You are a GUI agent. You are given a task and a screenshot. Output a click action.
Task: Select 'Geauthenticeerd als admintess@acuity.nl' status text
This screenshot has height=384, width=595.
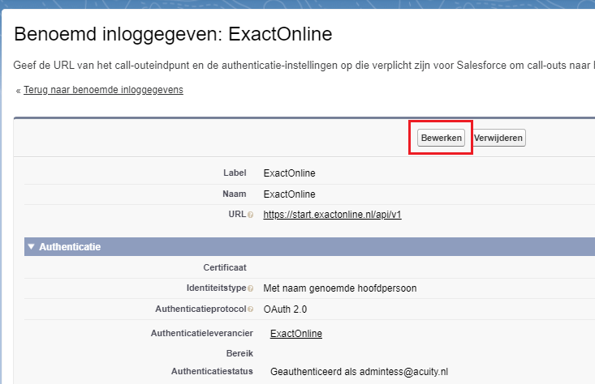(359, 372)
